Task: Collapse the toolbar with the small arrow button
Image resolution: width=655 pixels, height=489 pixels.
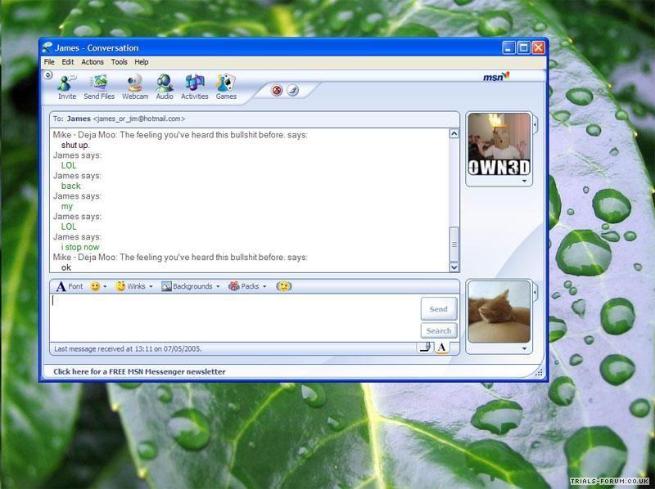Action: coord(47,75)
